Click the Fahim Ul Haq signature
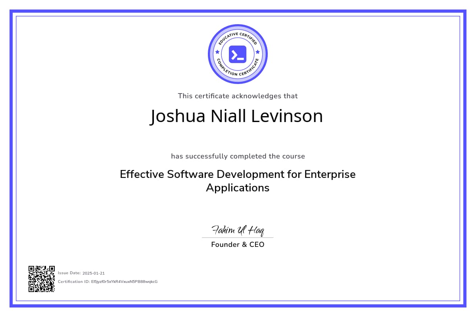 (x=238, y=230)
